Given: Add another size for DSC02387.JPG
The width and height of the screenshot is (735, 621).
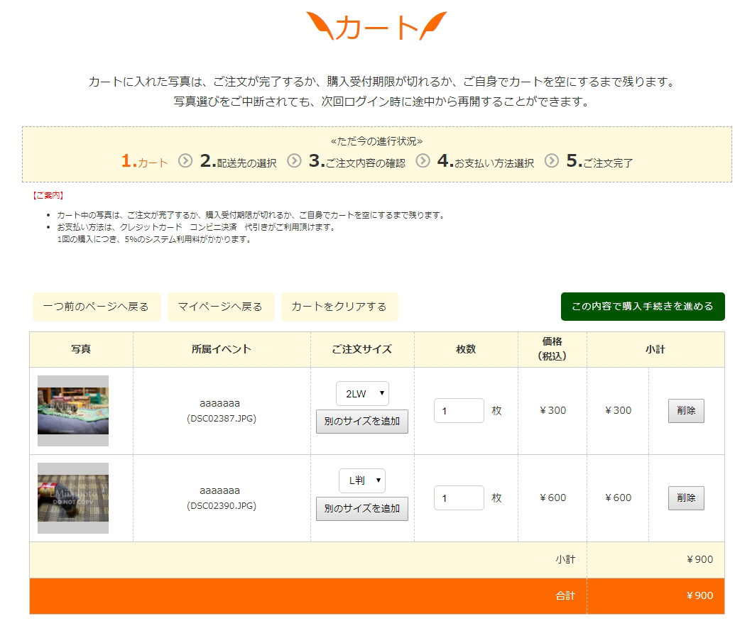Looking at the screenshot, I should point(362,422).
